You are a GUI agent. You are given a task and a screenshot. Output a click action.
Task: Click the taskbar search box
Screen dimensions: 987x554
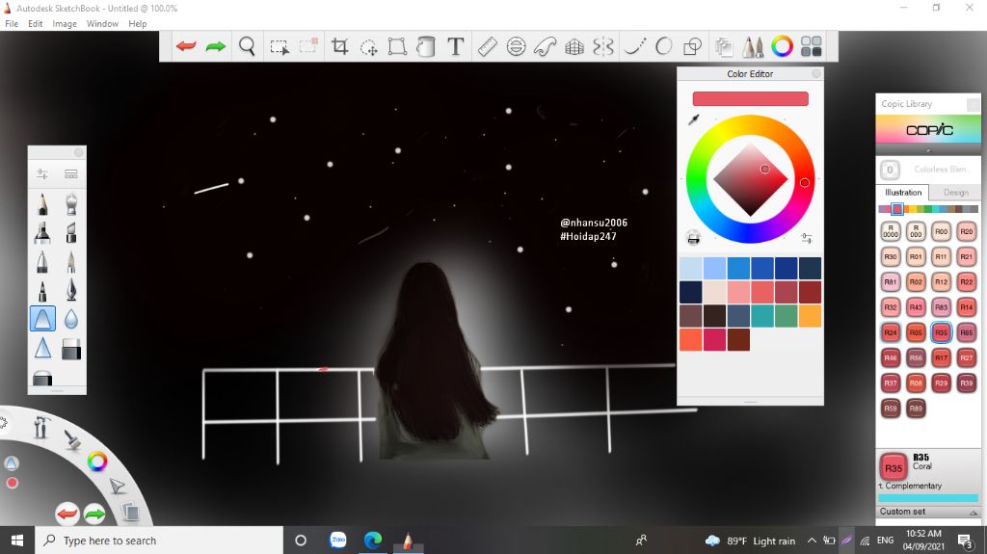point(159,541)
